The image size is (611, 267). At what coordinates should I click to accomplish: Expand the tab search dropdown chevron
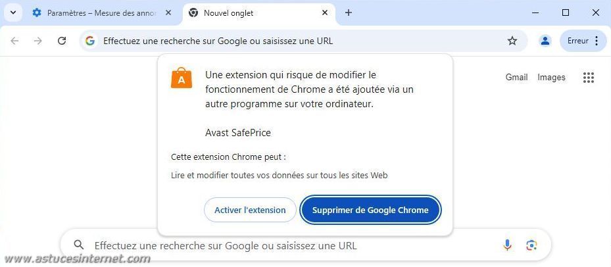coord(13,13)
